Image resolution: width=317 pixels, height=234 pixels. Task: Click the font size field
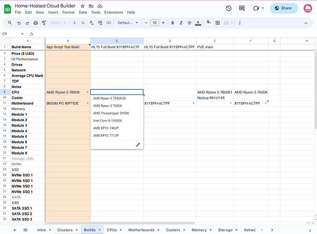click(155, 23)
